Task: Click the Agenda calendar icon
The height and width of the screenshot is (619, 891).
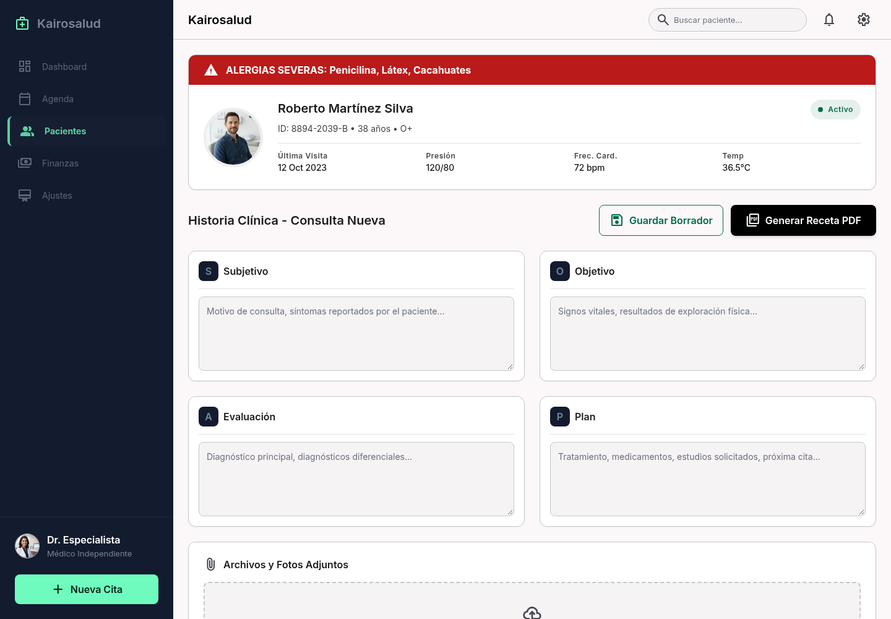Action: point(25,98)
